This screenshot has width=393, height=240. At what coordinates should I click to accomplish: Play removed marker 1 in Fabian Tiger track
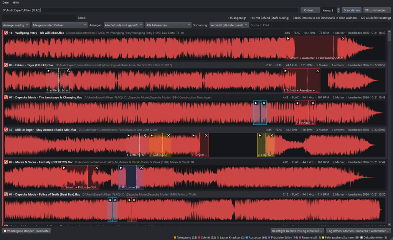coord(49,71)
